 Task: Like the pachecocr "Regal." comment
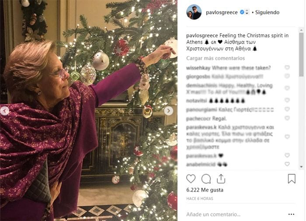point(287,118)
